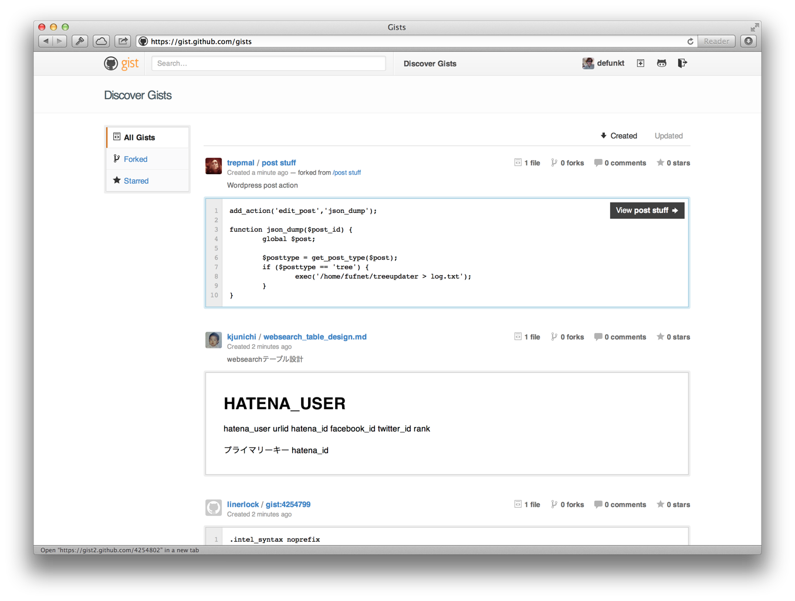The height and width of the screenshot is (601, 795).
Task: Open the iCloud tabs button
Action: 102,41
